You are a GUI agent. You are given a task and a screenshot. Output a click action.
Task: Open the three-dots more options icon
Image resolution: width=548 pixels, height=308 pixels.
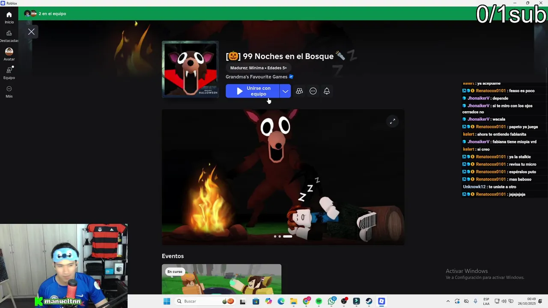pos(313,91)
